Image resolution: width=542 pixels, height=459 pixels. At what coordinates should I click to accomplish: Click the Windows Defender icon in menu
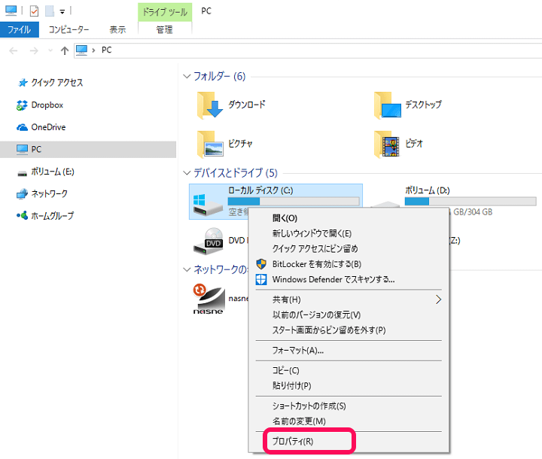coord(261,279)
